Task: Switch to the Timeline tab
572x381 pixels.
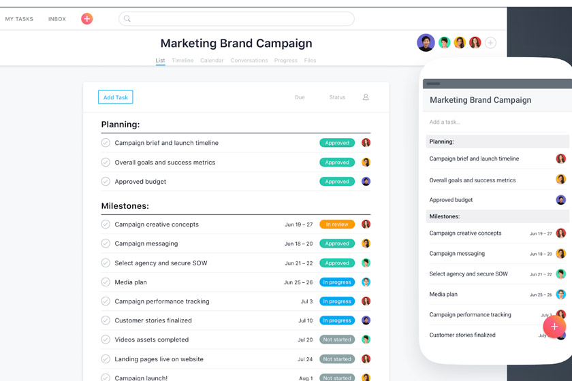Action: click(x=182, y=61)
